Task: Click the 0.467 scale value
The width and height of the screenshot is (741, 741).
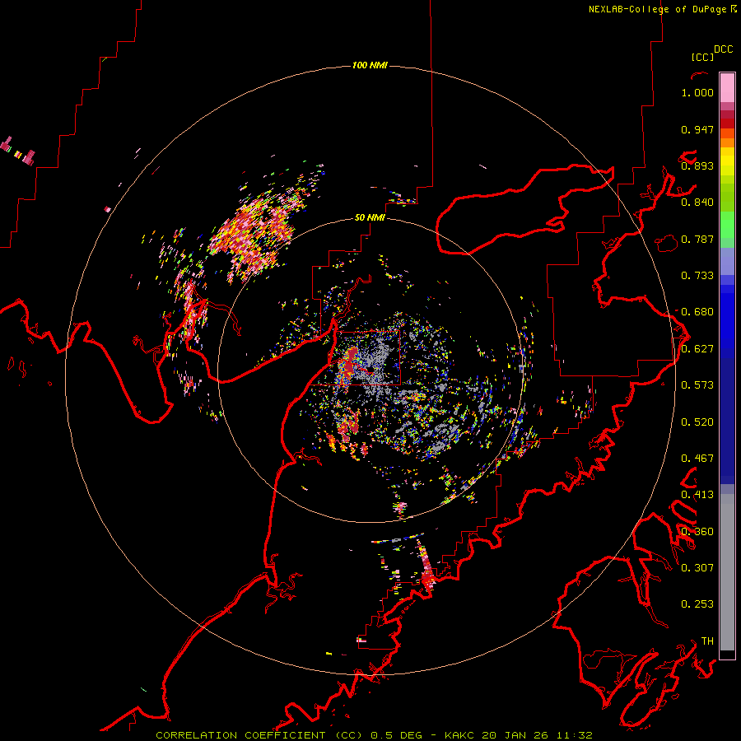Action: click(x=697, y=459)
